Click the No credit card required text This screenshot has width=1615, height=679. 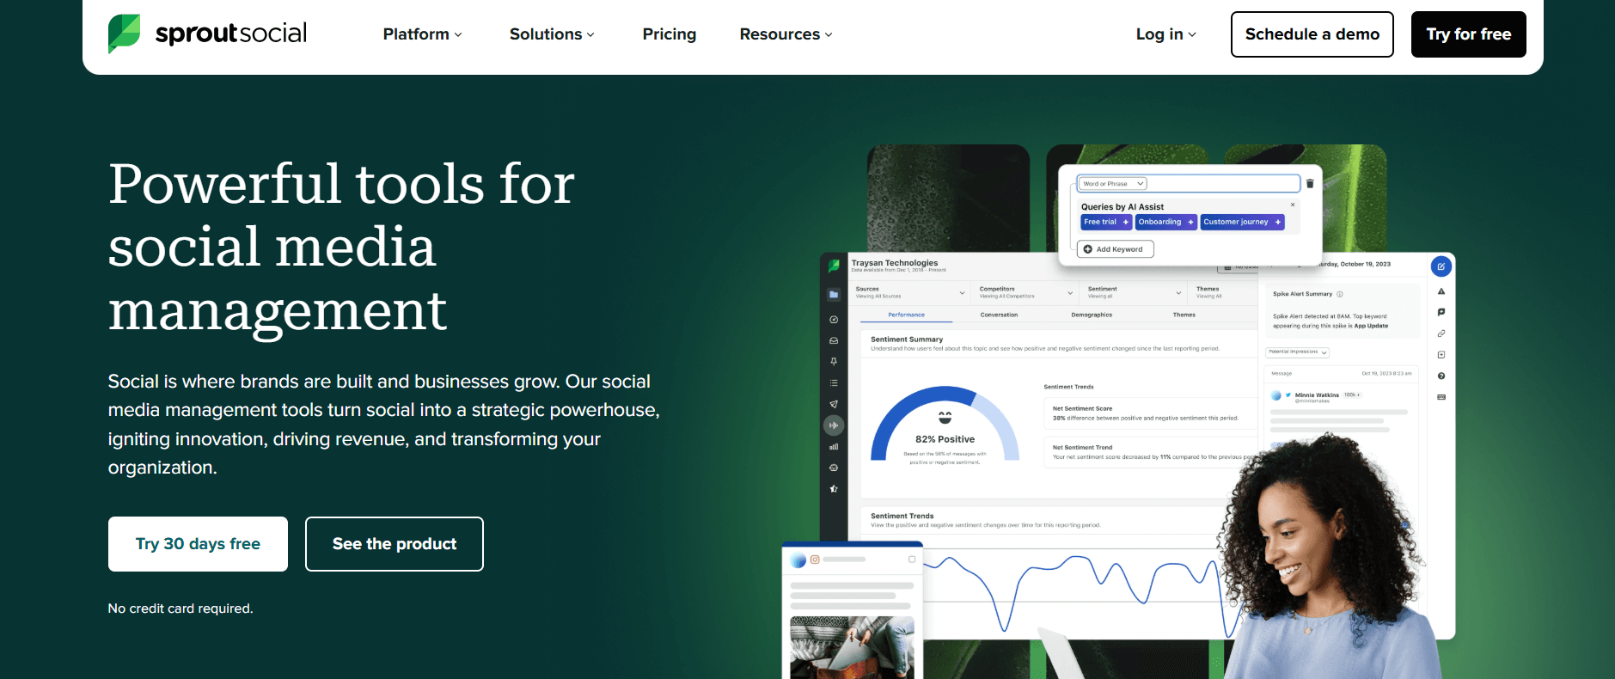click(x=180, y=609)
